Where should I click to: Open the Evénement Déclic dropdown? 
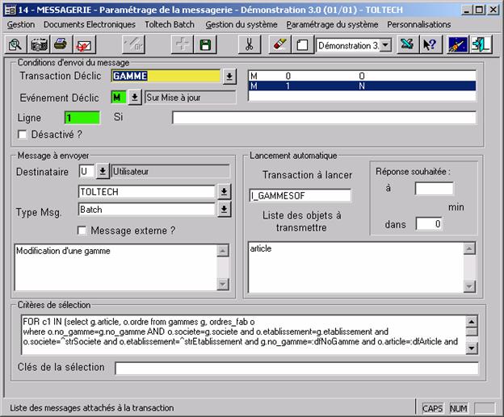[135, 98]
